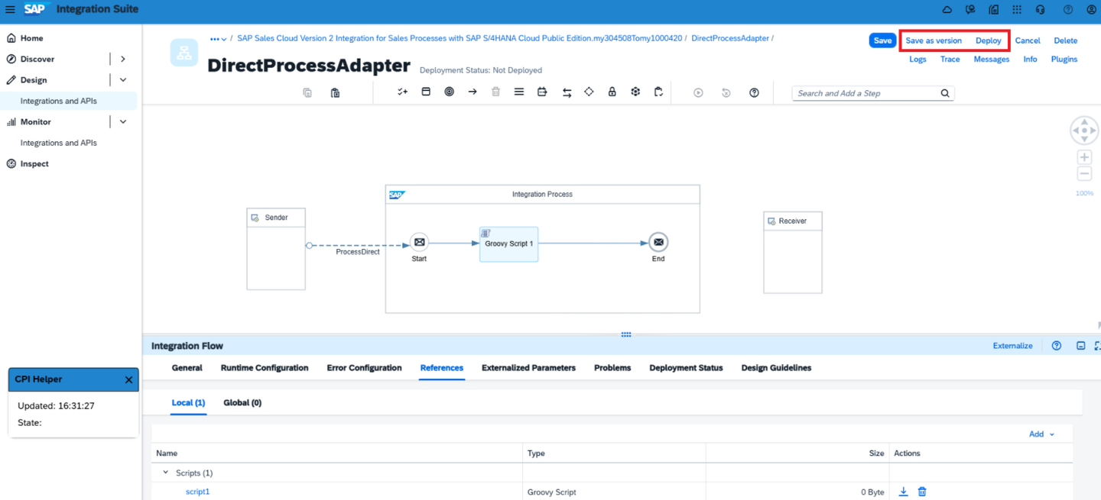Click the clear simulation reset icon
The height and width of the screenshot is (500, 1101).
coord(726,92)
